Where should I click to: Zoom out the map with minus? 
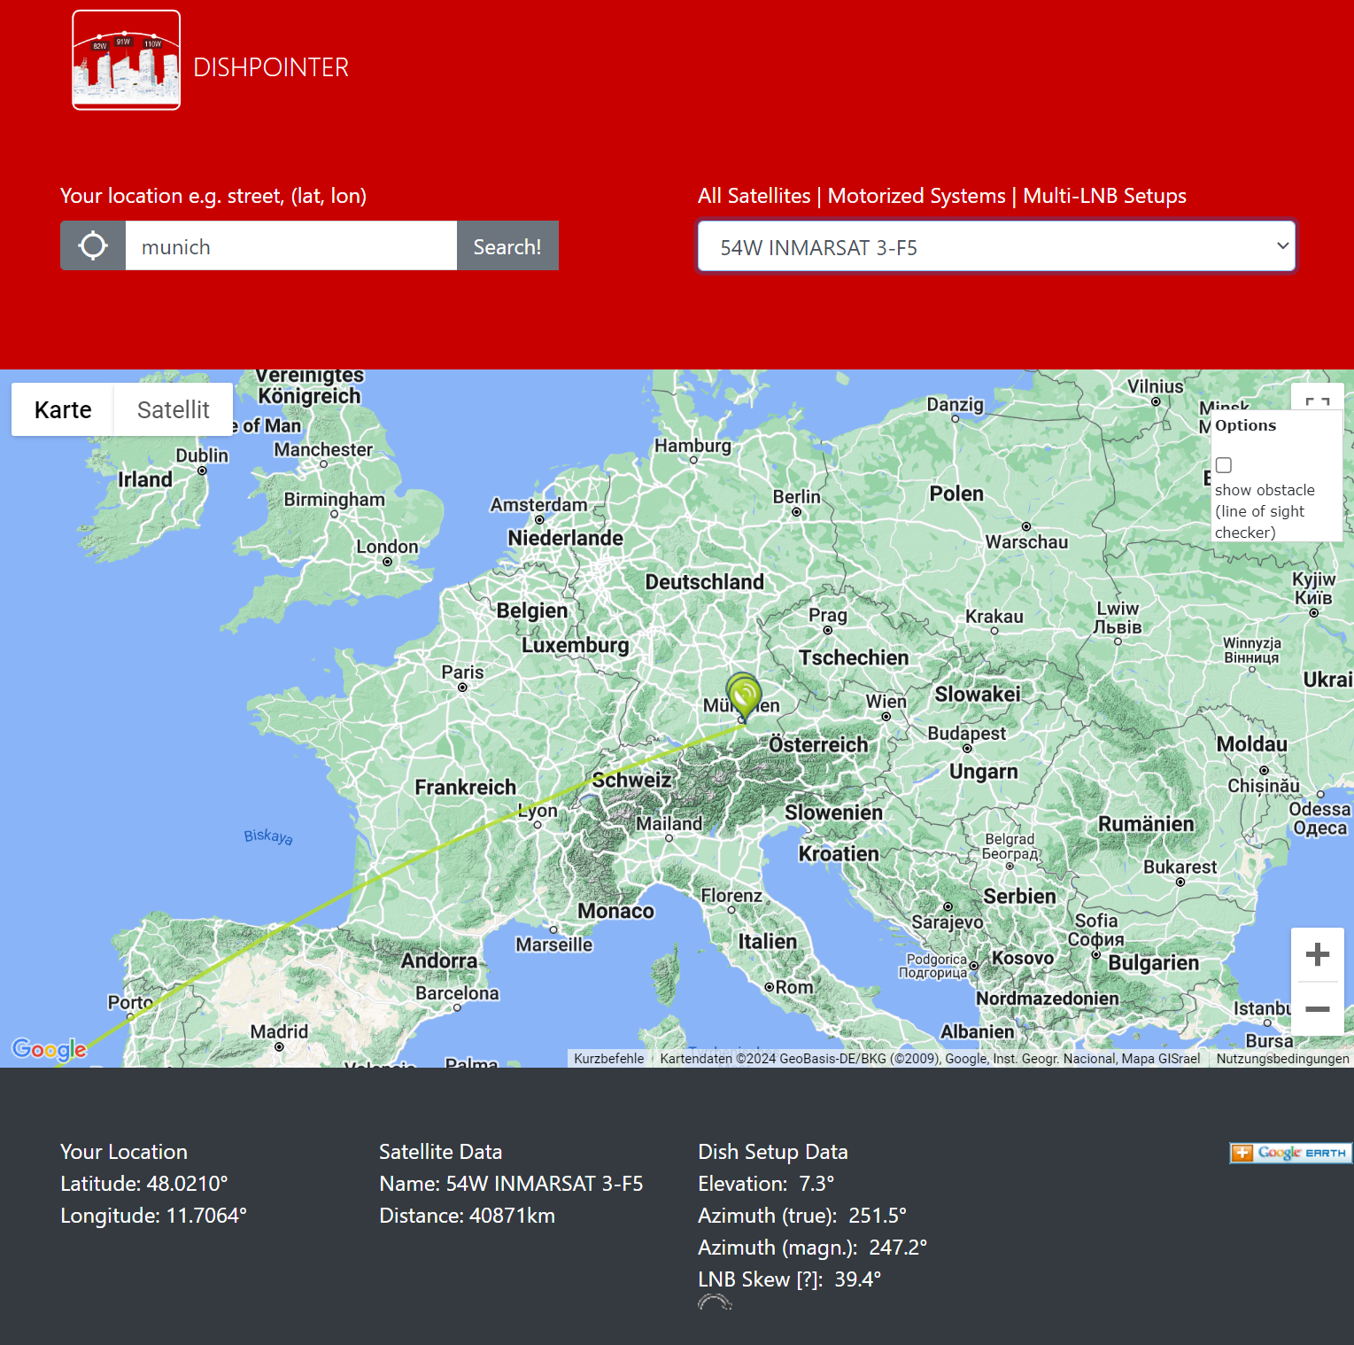click(x=1317, y=1009)
